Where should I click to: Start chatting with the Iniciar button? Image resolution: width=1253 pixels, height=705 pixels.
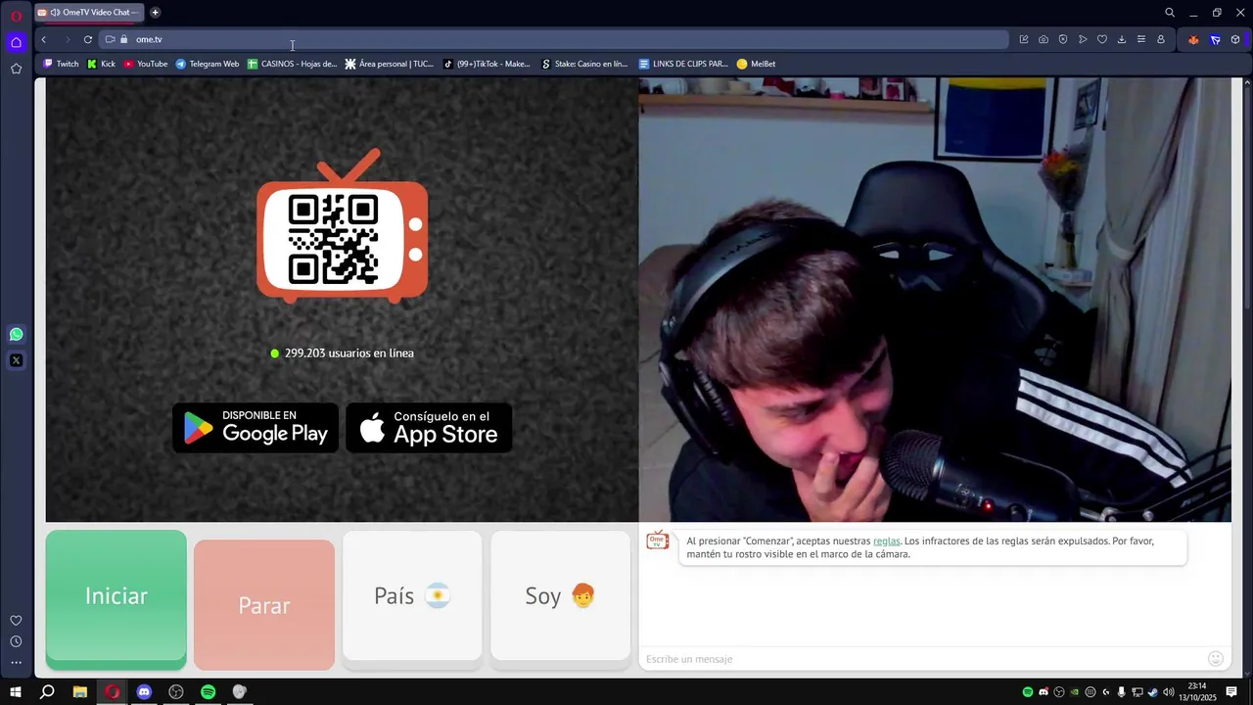pos(116,597)
